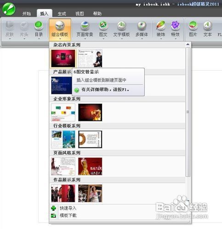222x229 pixels.
Task: Expand the 图文 dropdown arrow
Action: (103, 39)
